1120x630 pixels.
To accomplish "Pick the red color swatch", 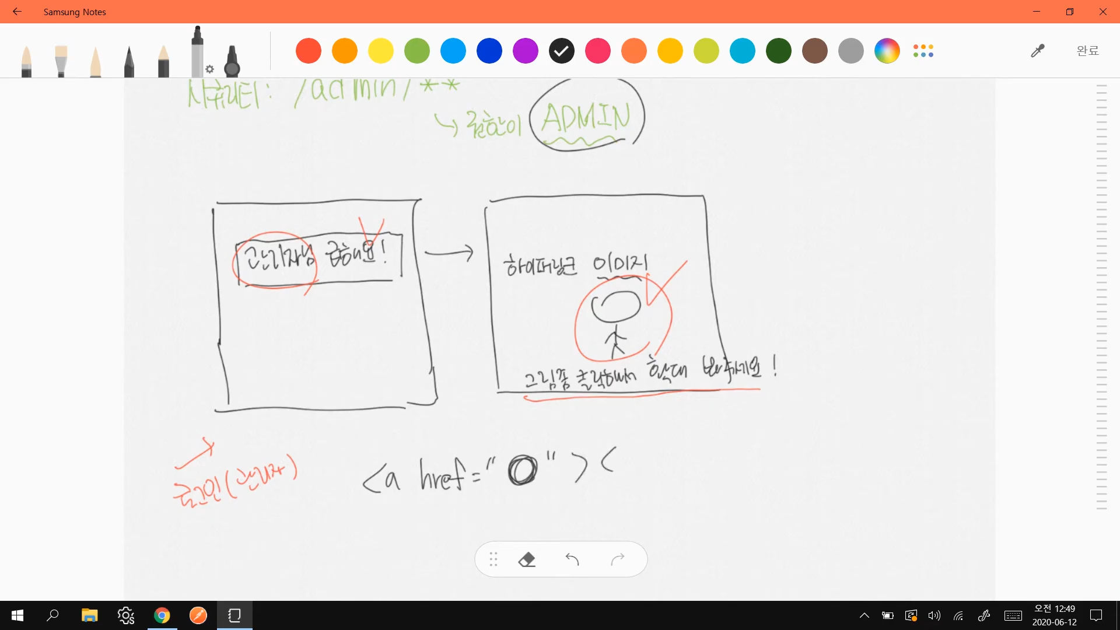I will 309,51.
